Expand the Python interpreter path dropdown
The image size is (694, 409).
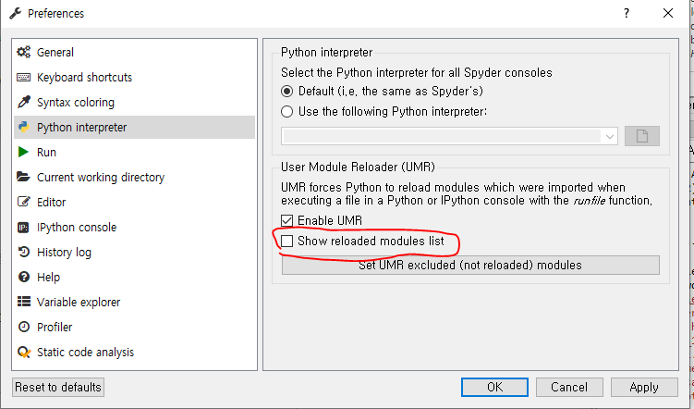click(x=610, y=136)
